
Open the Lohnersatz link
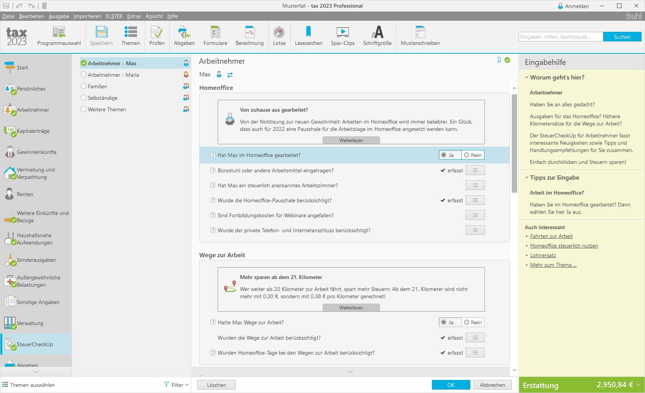[x=543, y=256]
